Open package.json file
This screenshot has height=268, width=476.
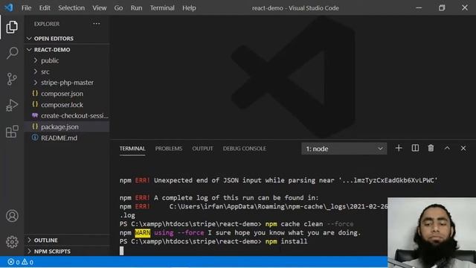(x=67, y=127)
